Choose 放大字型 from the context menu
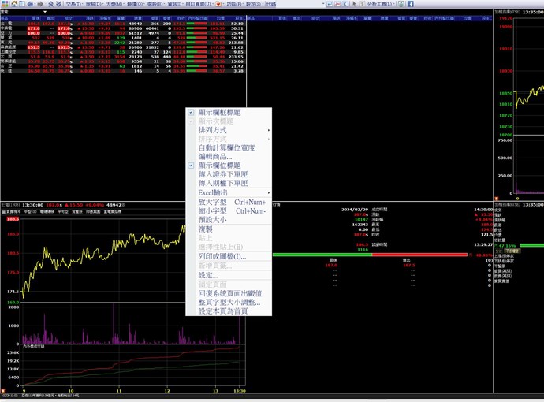 (213, 202)
